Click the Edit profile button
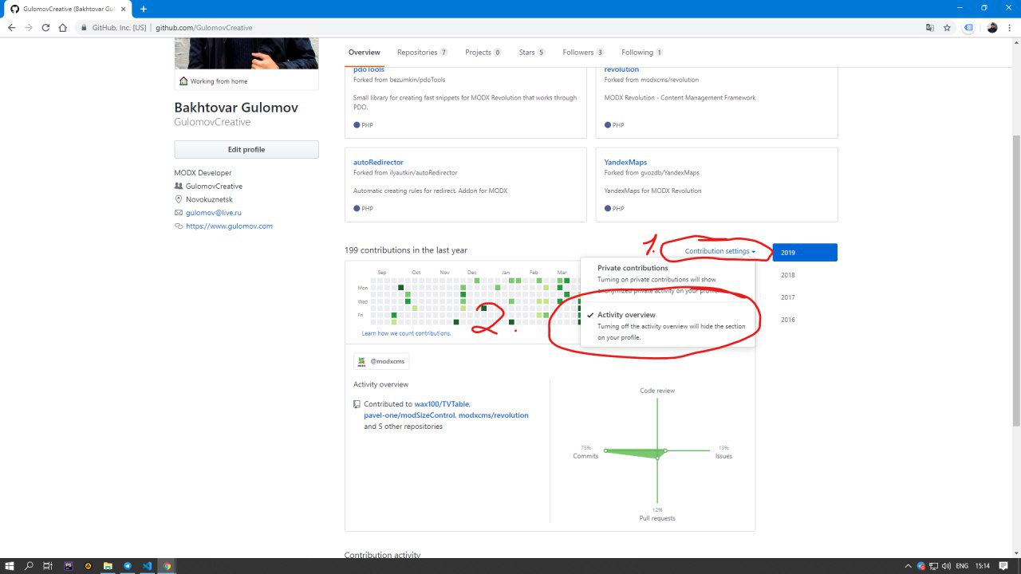 [x=246, y=150]
